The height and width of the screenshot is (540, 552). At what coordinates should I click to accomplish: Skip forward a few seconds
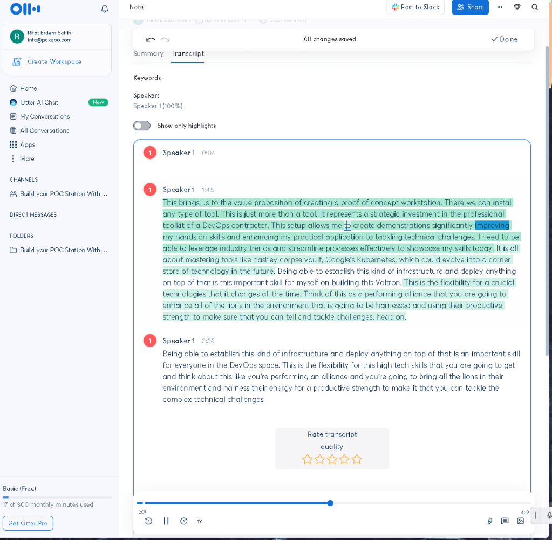(184, 521)
